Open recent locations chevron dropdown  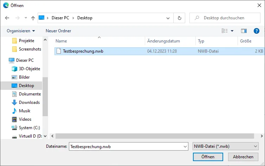tap(26, 18)
